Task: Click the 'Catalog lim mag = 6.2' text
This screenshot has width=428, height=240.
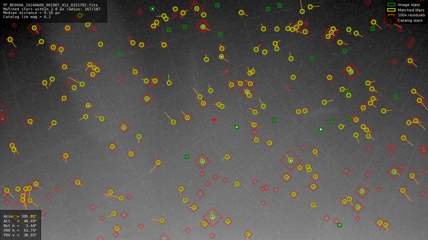Action: pos(27,17)
